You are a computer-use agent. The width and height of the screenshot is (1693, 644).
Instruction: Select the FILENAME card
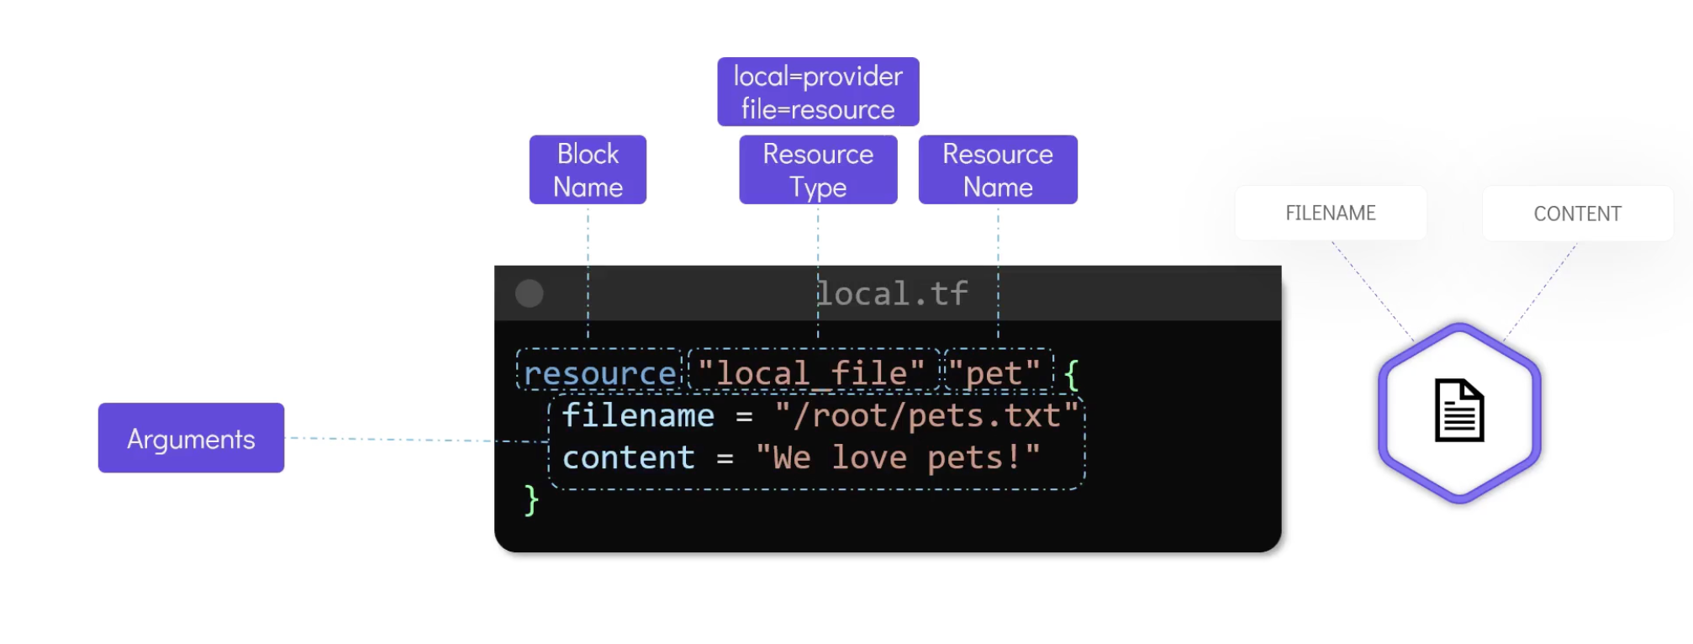click(x=1331, y=214)
